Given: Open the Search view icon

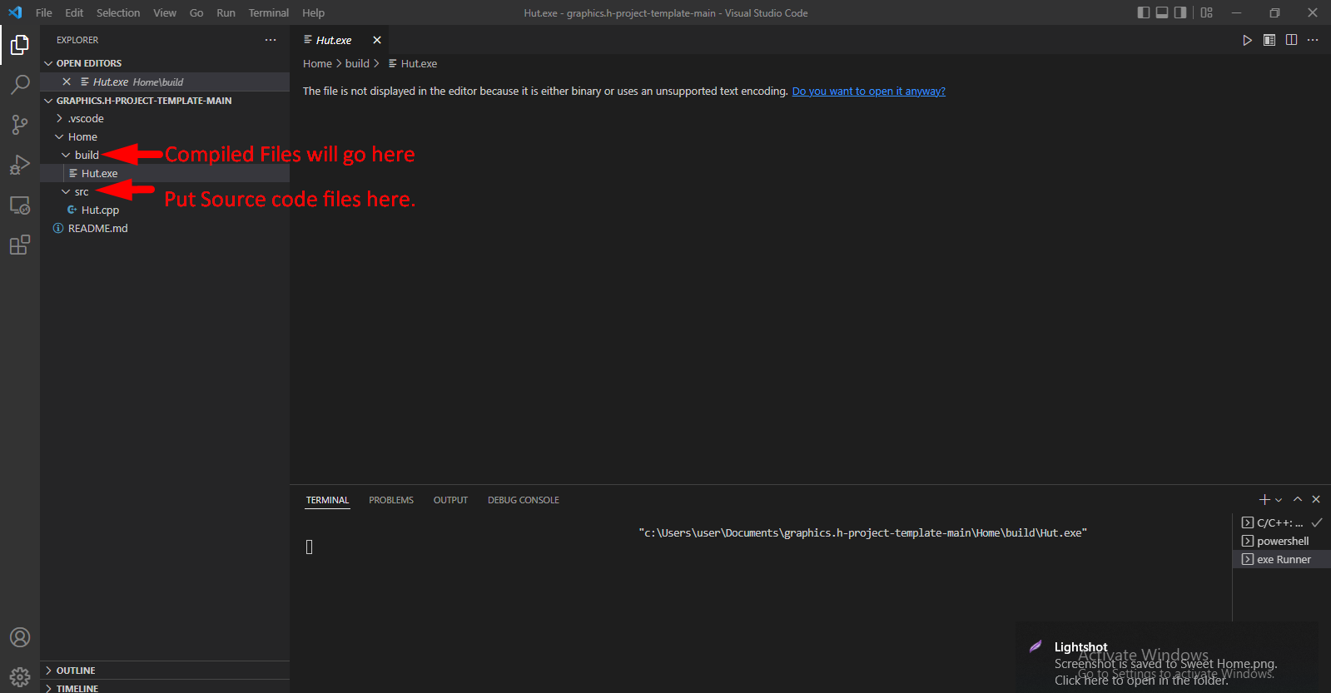Looking at the screenshot, I should [x=20, y=84].
